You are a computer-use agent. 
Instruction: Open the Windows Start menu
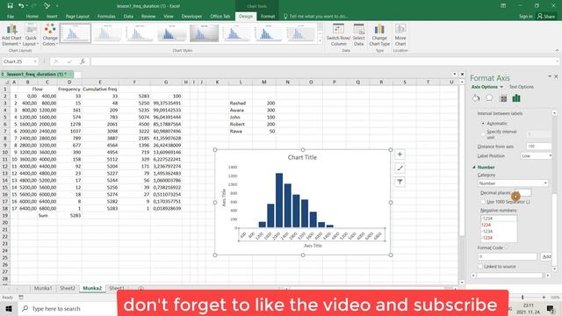pos(9,308)
